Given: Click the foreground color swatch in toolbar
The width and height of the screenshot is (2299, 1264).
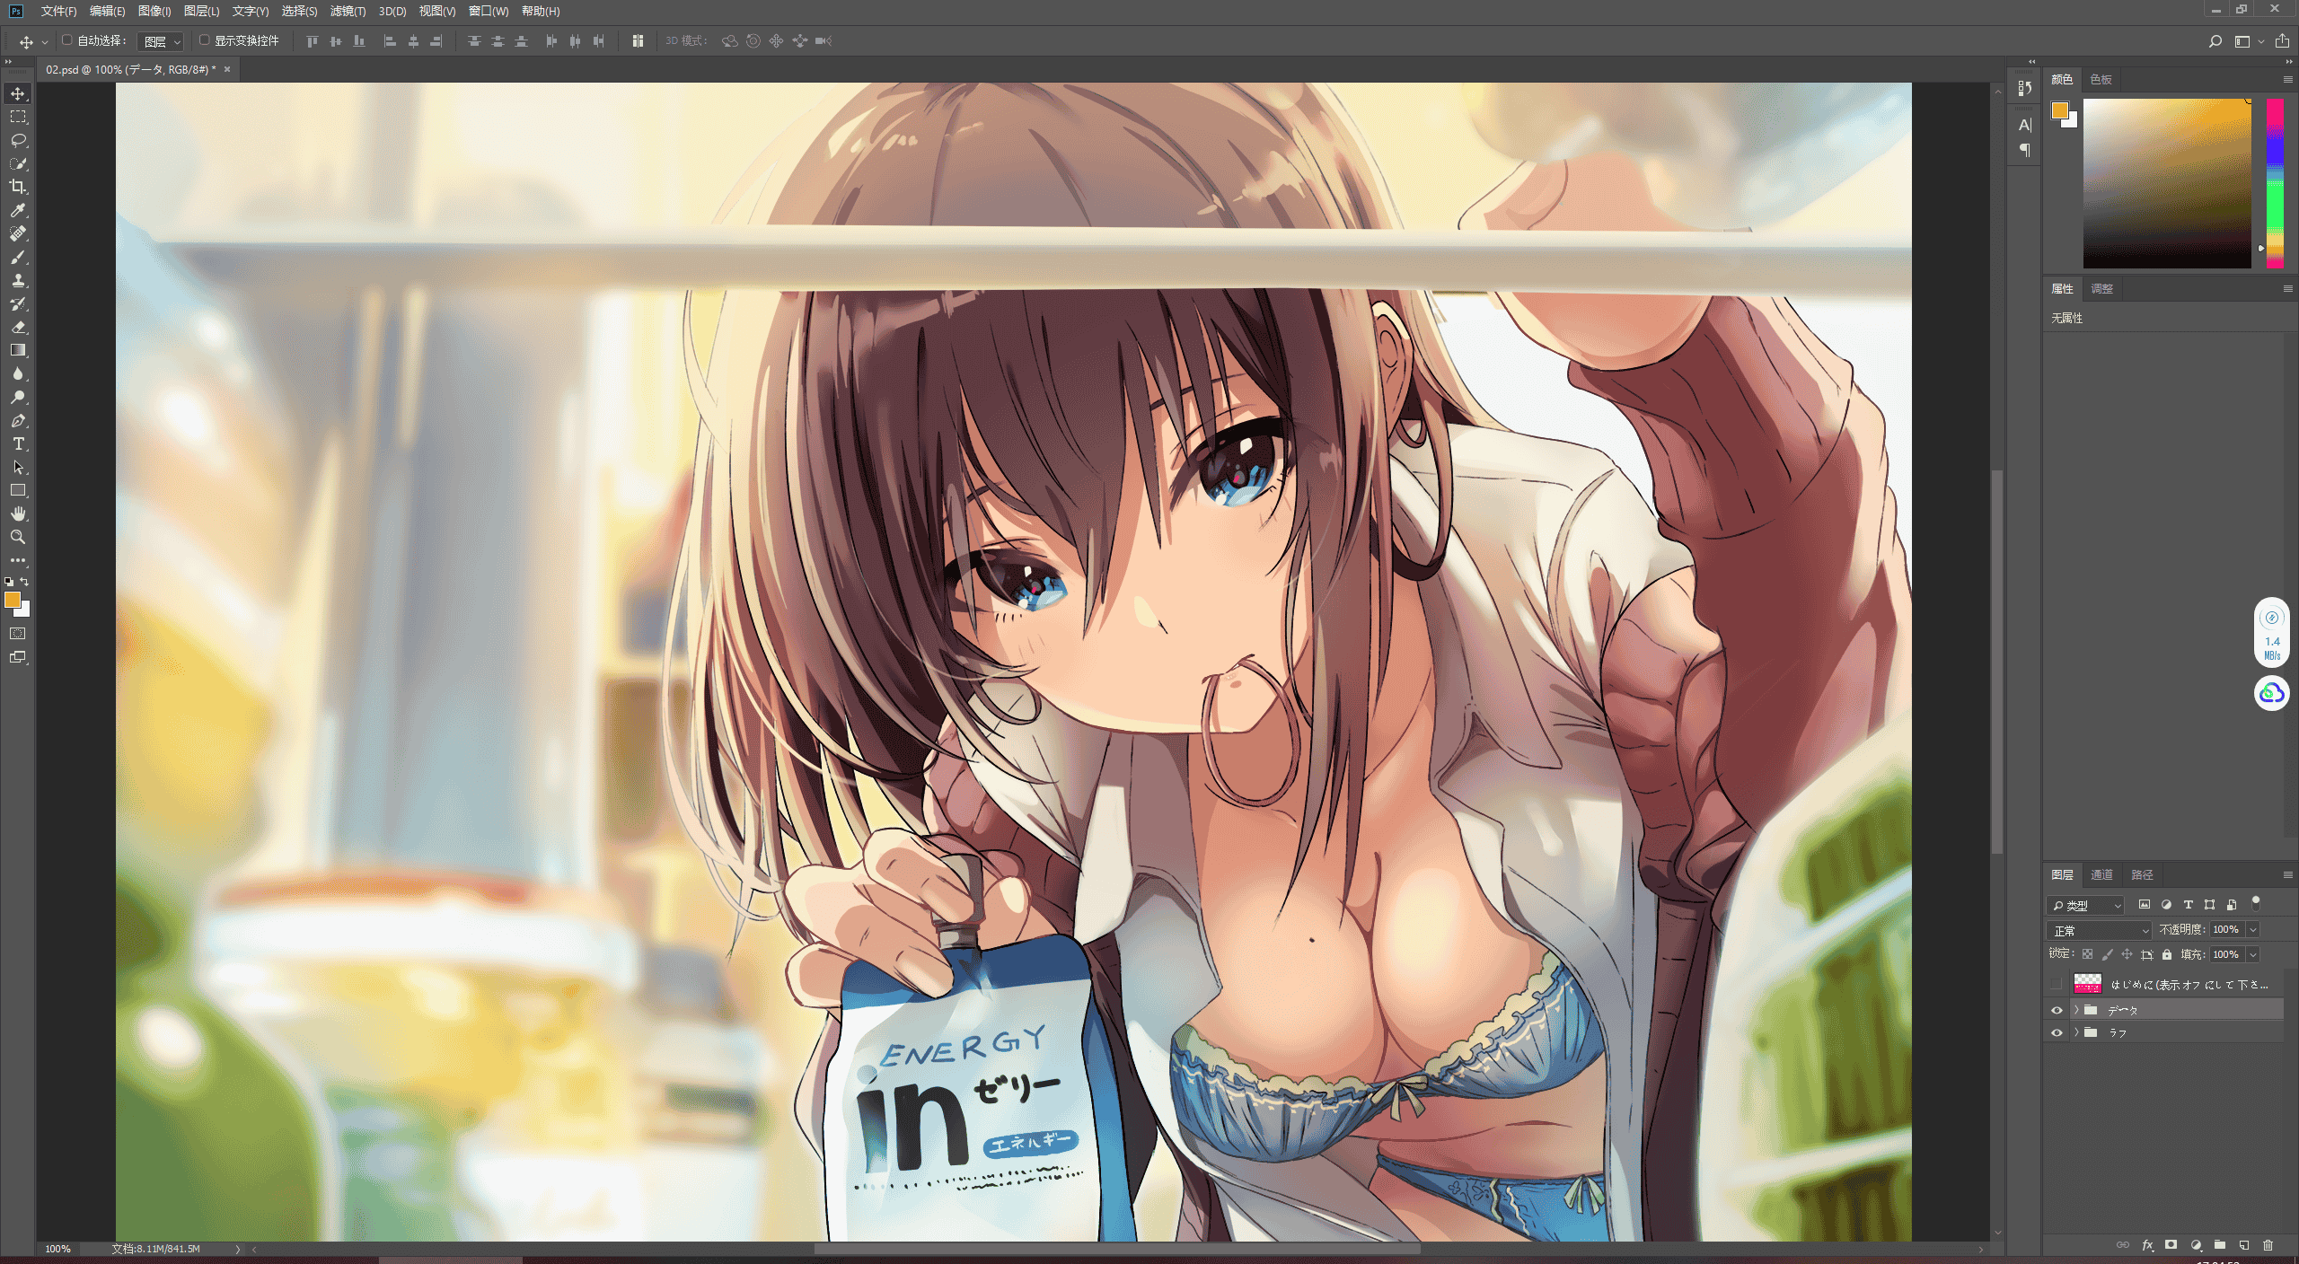Looking at the screenshot, I should click(13, 600).
